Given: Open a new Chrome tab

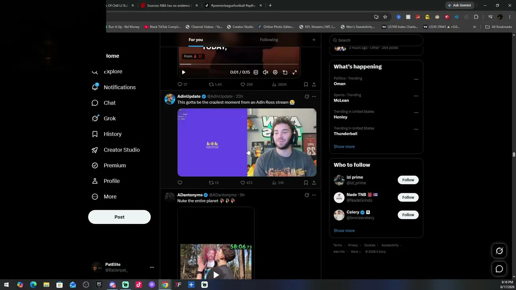Looking at the screenshot, I should 270,6.
